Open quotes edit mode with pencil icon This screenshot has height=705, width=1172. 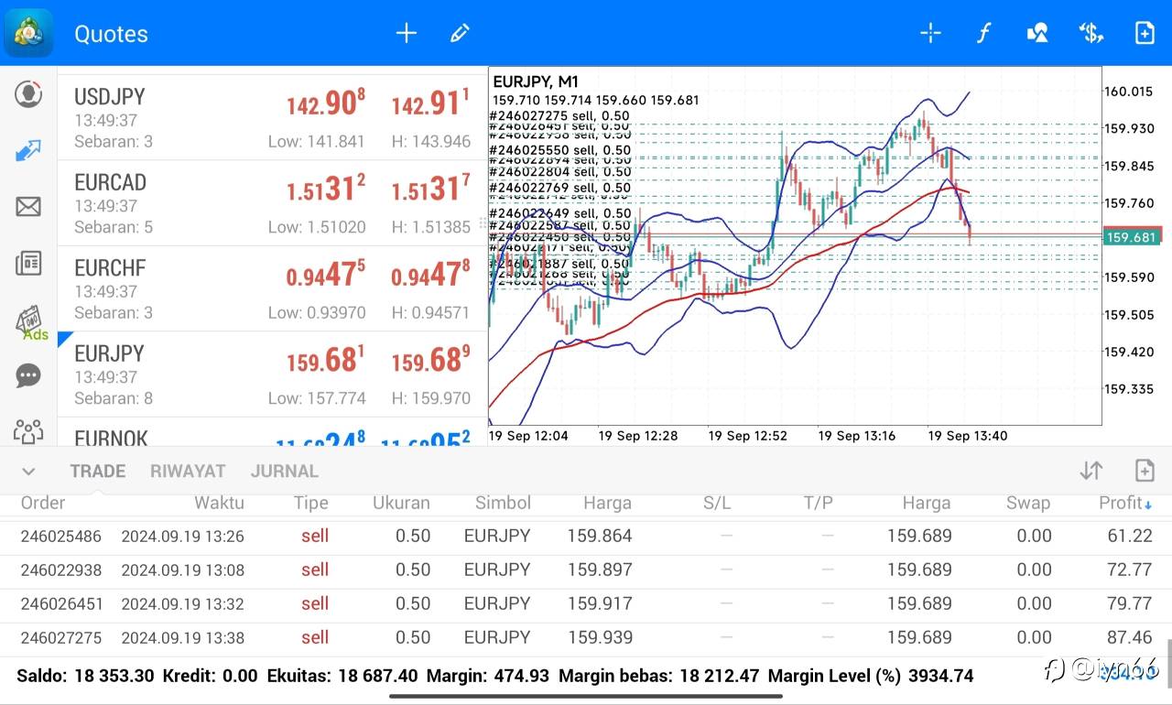[460, 33]
